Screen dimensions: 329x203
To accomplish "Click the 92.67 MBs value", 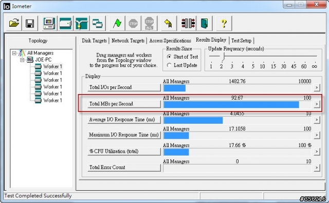I will 237,98.
